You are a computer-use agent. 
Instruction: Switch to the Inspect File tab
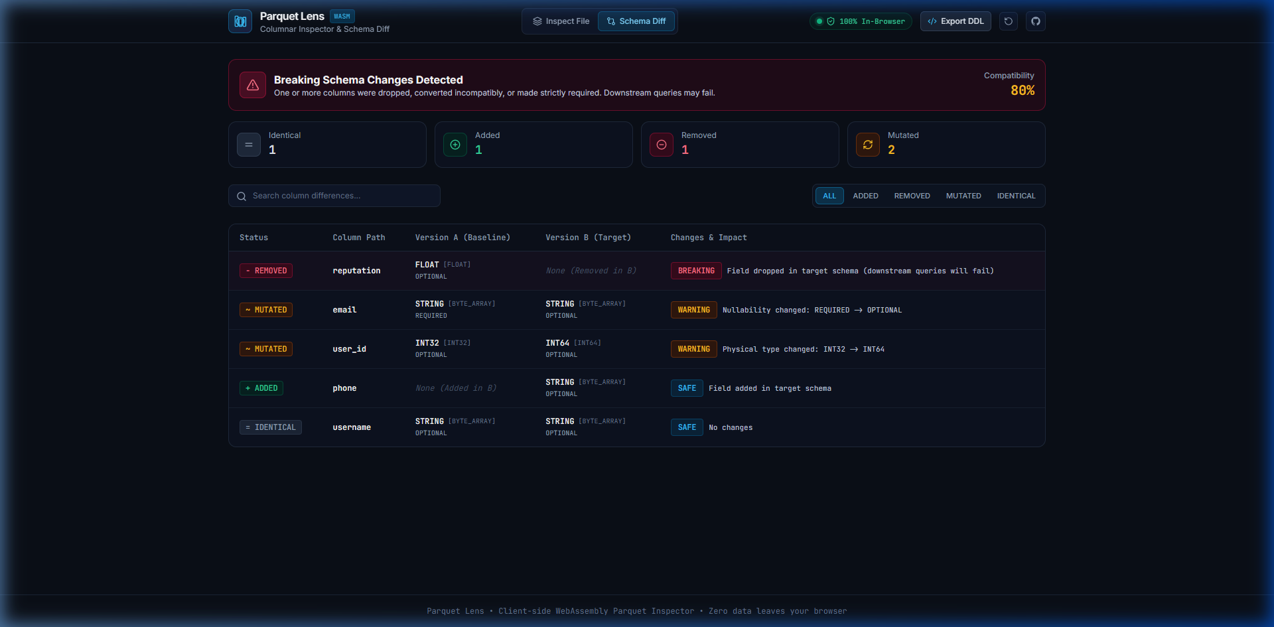point(561,21)
